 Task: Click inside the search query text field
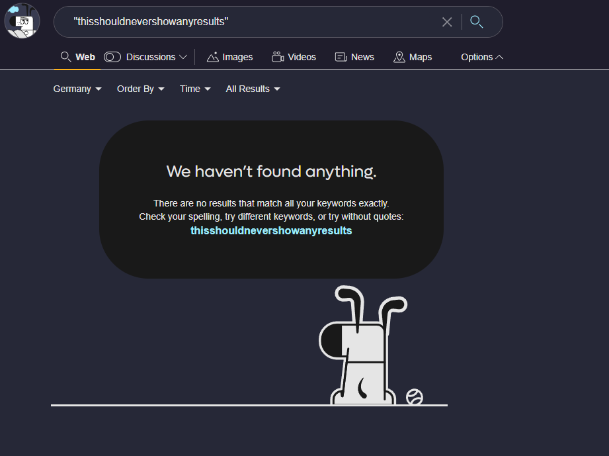click(251, 22)
